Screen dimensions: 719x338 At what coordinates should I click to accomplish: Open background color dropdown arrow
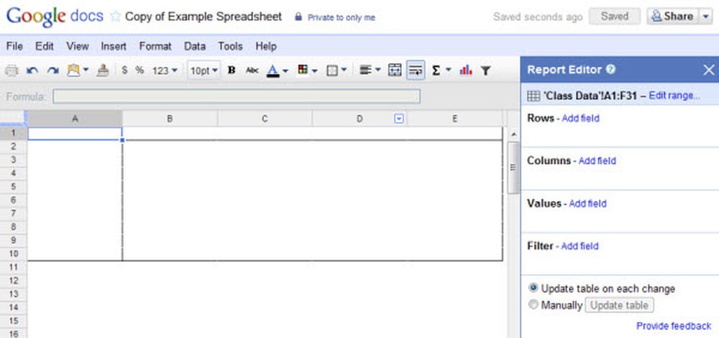pos(314,70)
